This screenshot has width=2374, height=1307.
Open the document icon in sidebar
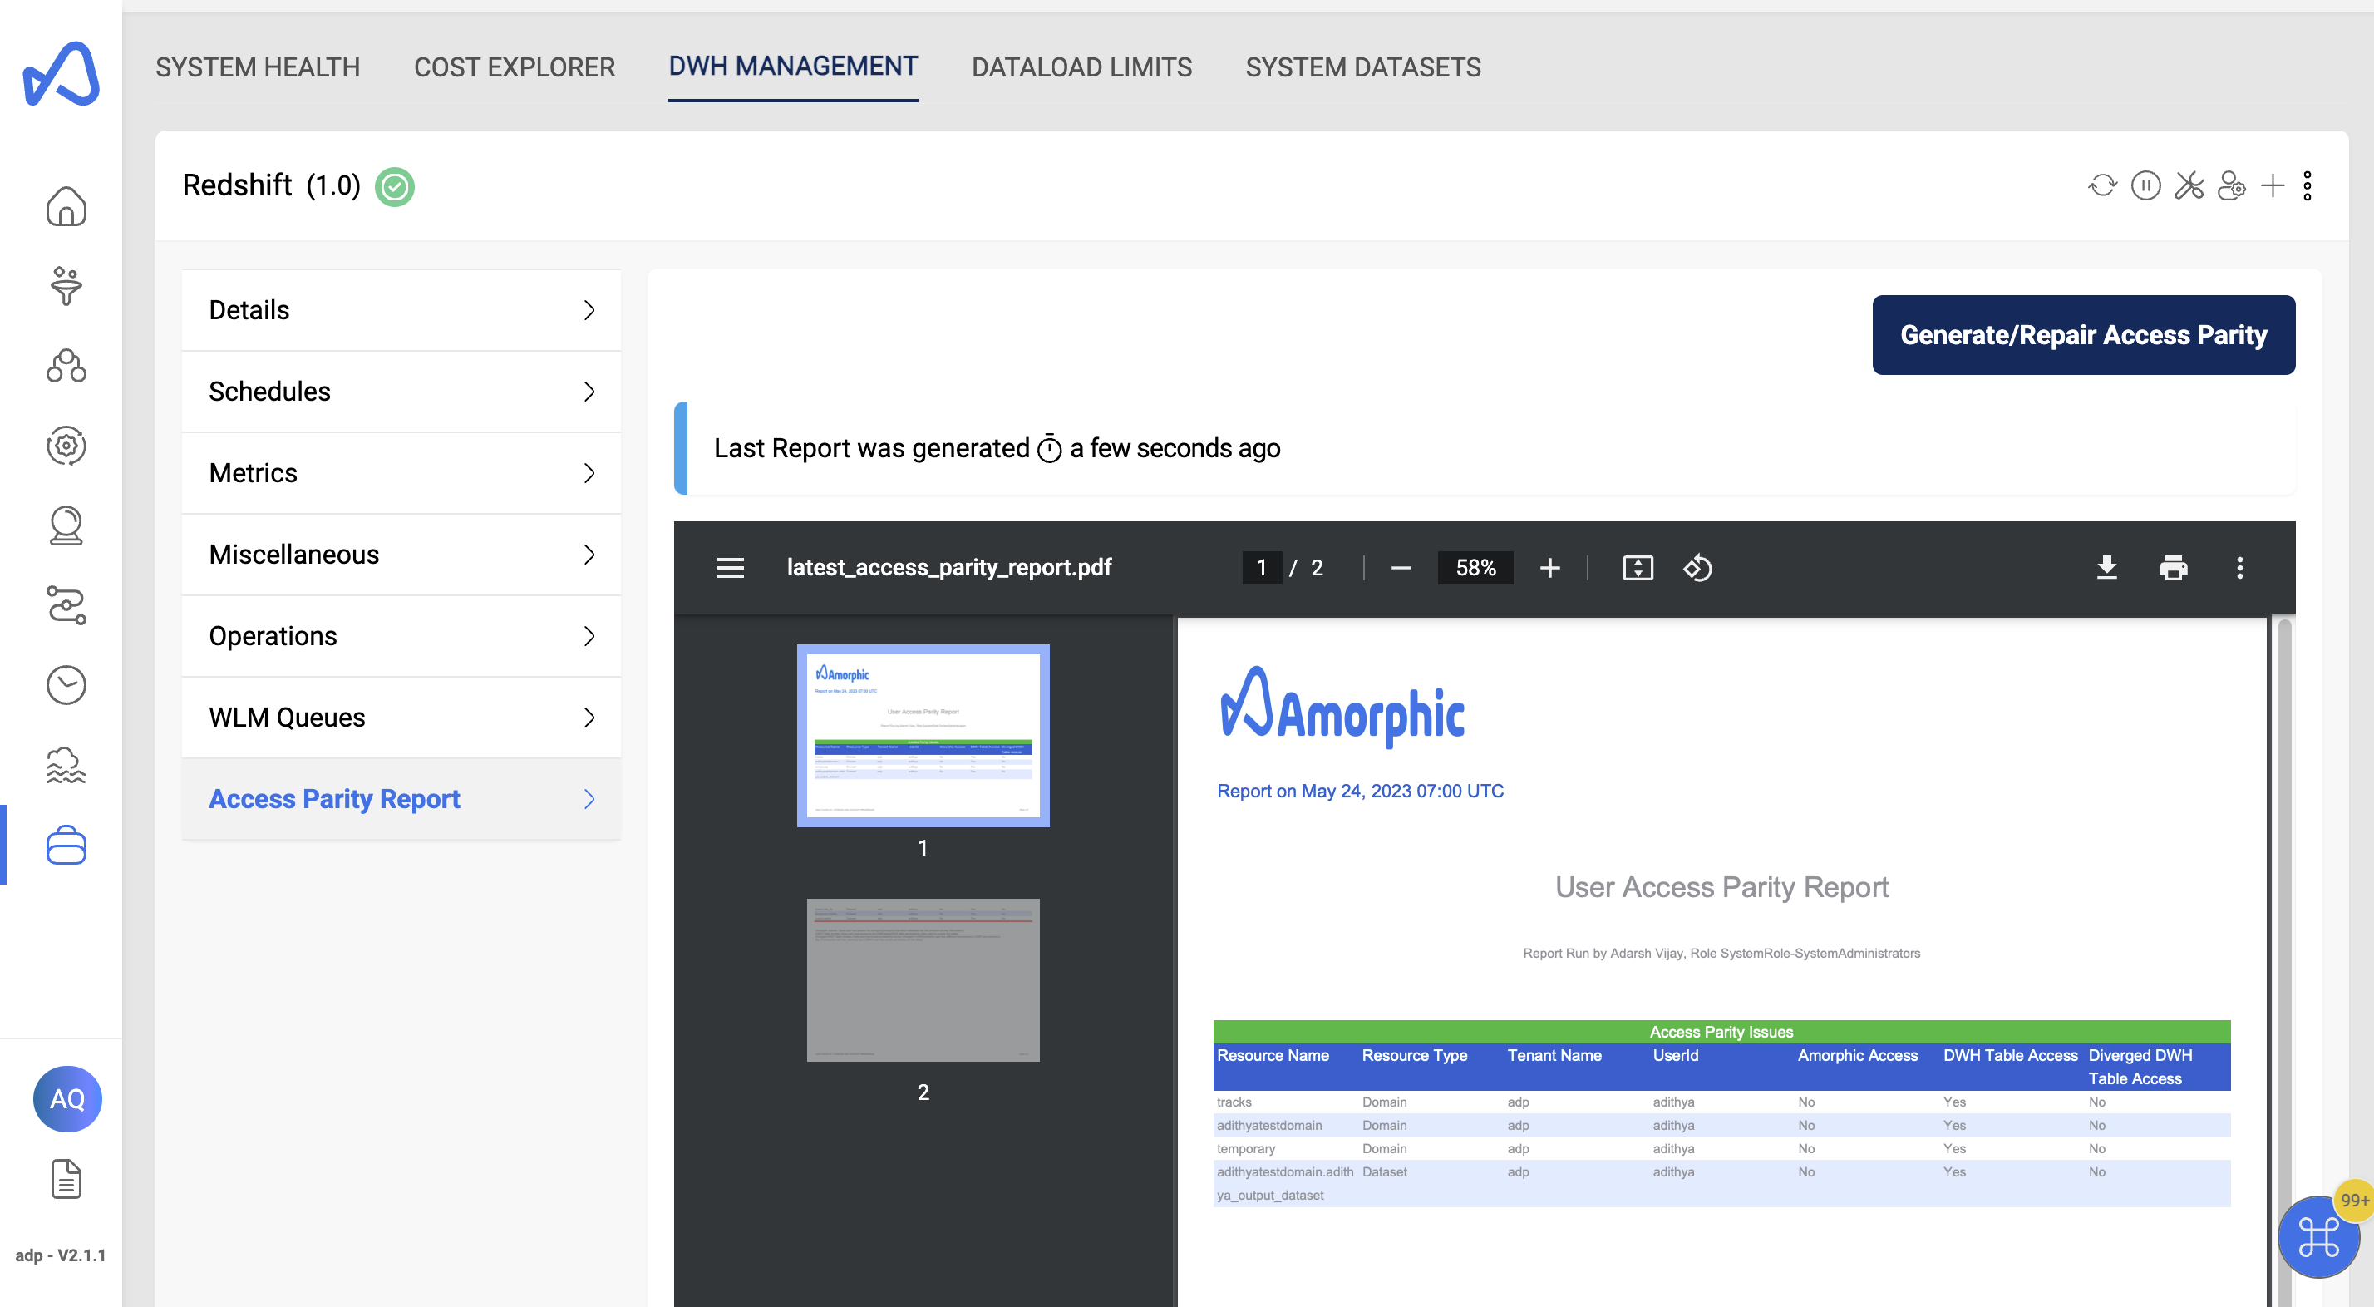(66, 1179)
